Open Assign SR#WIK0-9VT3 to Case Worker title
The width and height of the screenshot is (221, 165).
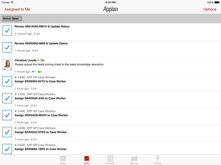tap(40, 82)
